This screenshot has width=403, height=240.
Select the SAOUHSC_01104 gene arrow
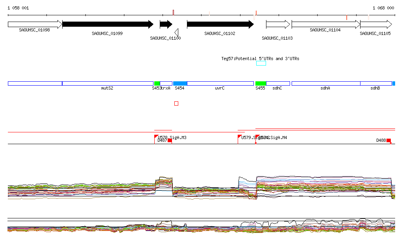pyautogui.click(x=326, y=24)
